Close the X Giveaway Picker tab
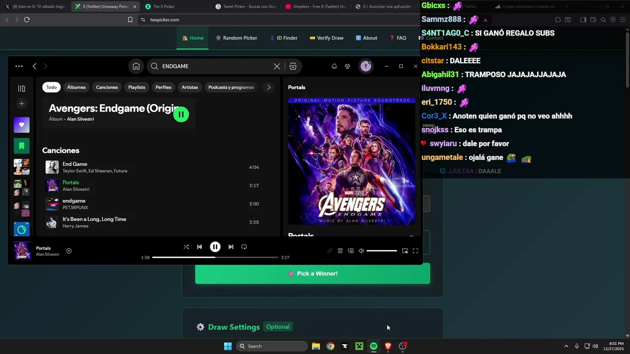 click(x=135, y=6)
